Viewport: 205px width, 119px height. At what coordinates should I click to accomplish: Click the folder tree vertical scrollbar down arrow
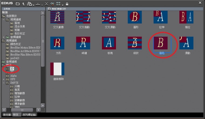[x=43, y=105]
